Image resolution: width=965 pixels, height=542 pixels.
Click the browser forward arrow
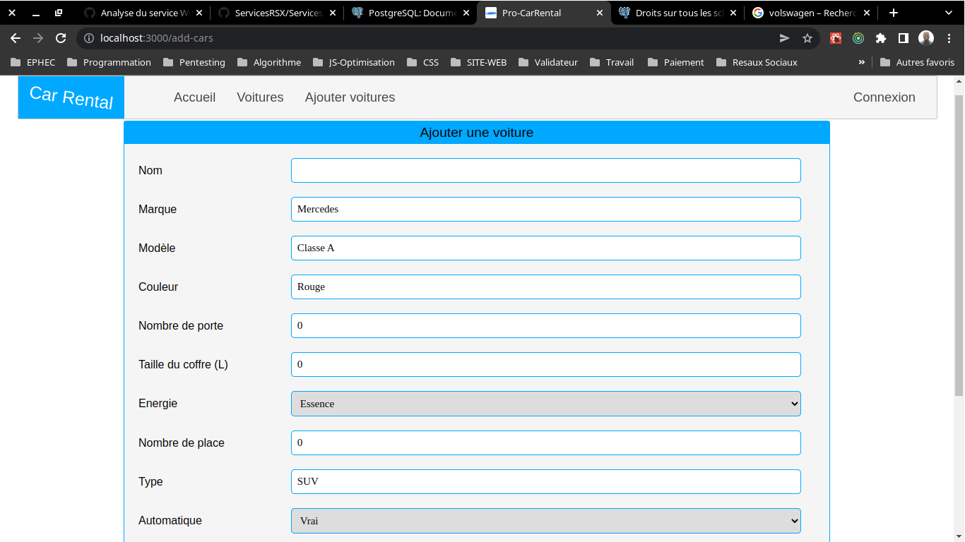tap(38, 38)
